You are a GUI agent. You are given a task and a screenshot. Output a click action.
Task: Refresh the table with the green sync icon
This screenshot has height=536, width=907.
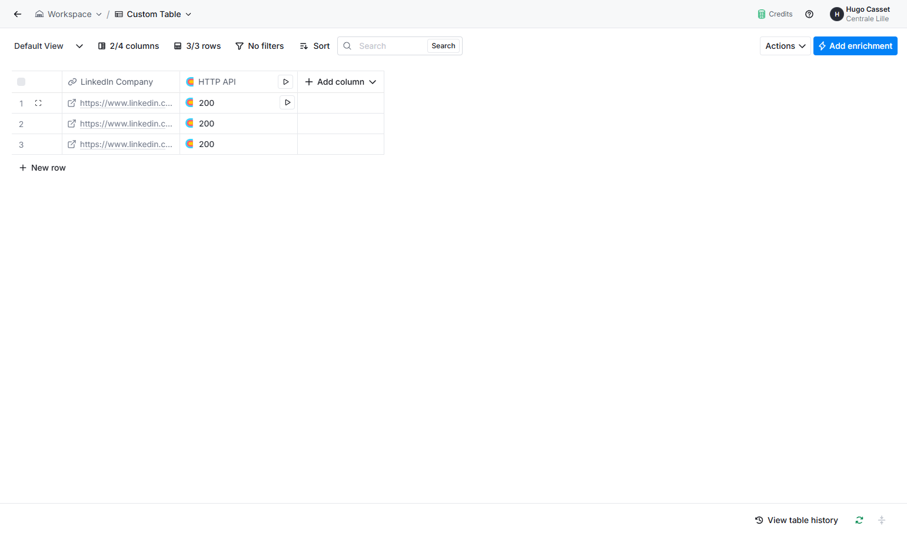coord(859,520)
